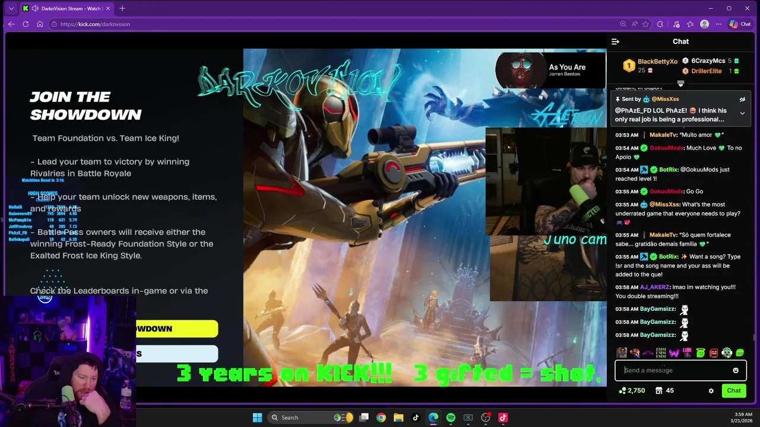
Task: Click the green Chat send button
Action: tap(734, 390)
